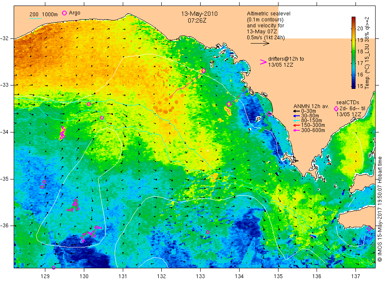385x282 pixels.
Task: Click the yellow-outlined drifter loop near 133.7°E, 33.5°S
Action: 228,111
